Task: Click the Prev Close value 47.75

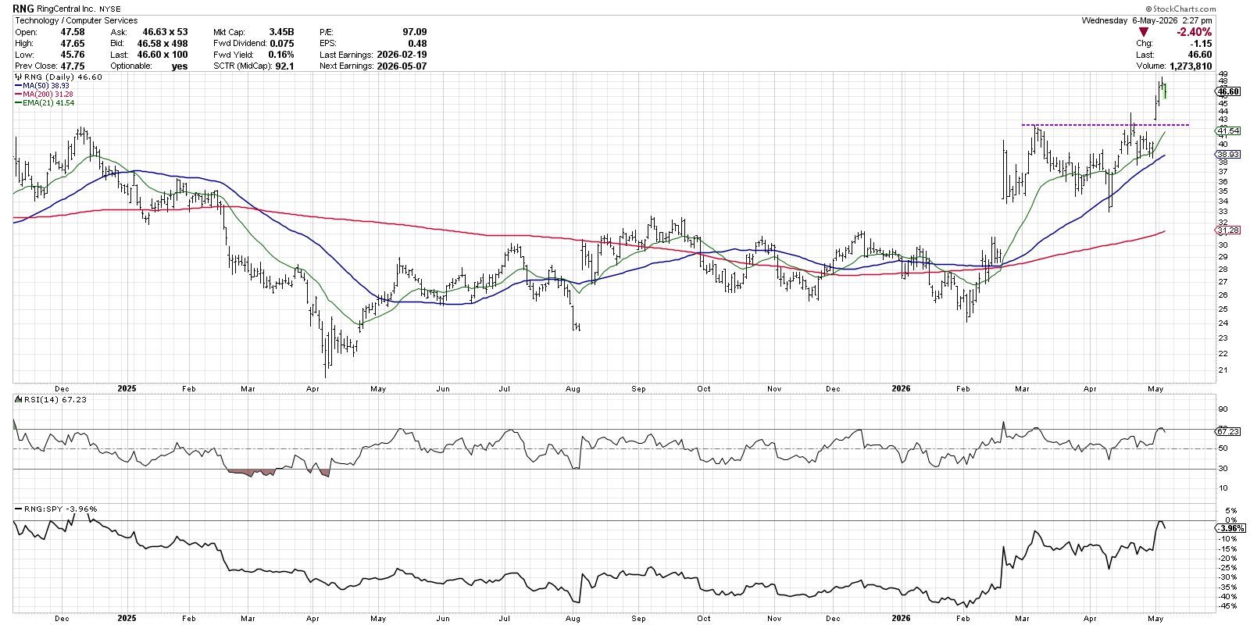Action: point(73,66)
